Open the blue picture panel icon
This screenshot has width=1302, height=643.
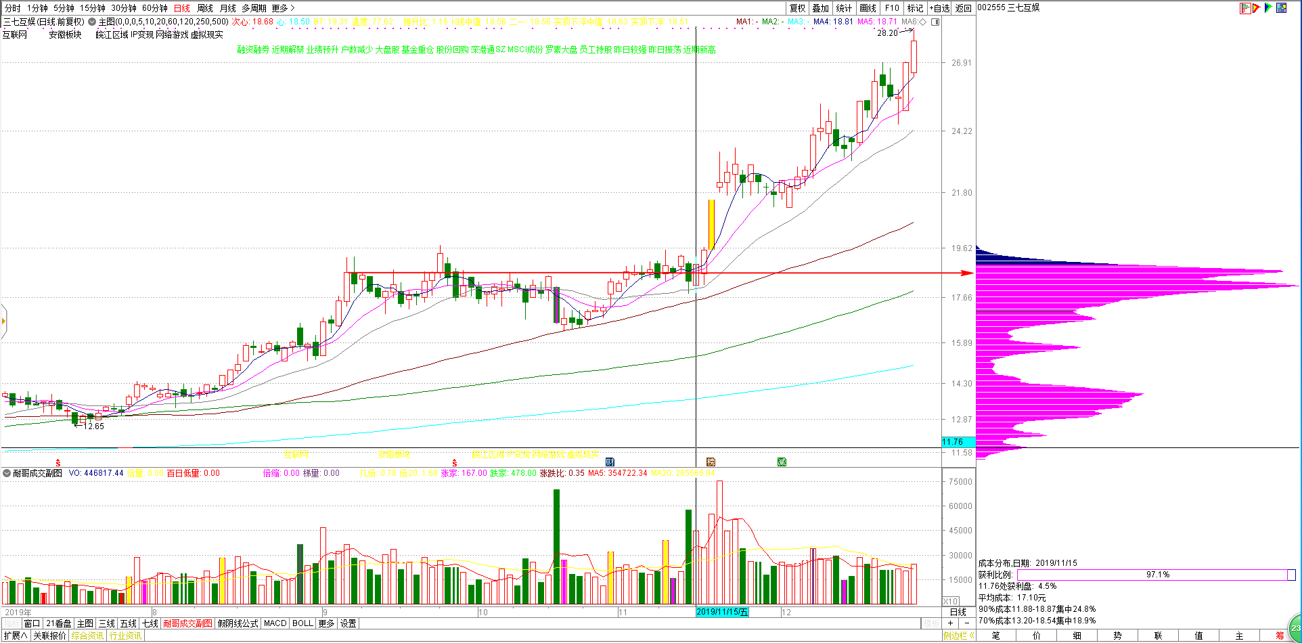tap(1282, 8)
